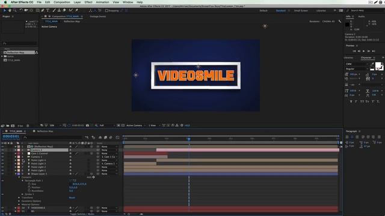Hide the Camera 2 layer
Viewport: 385px width, 216px height.
[2, 150]
